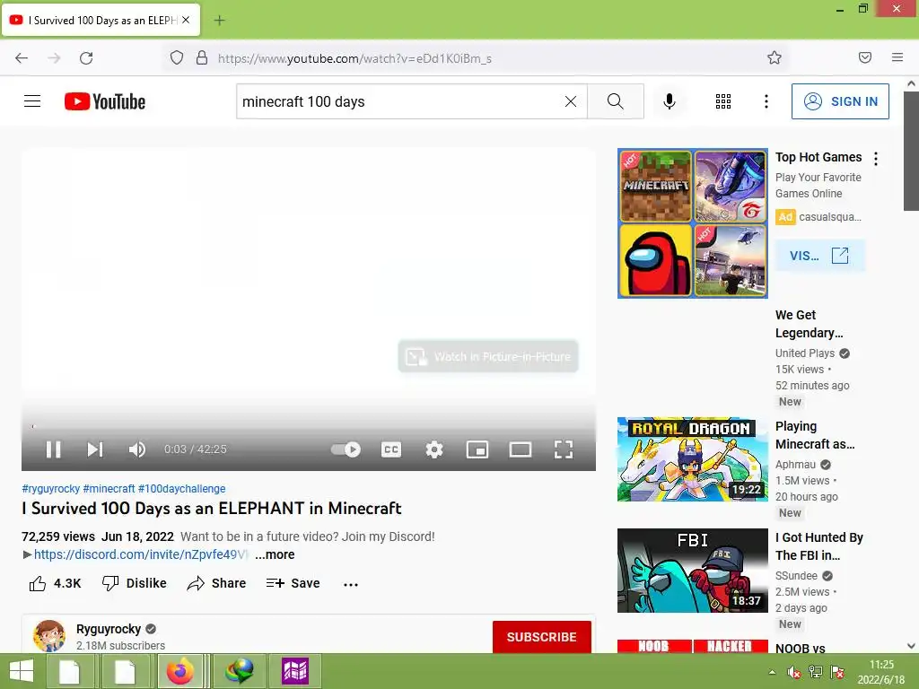Open Ryguyrocky channel avatar
The width and height of the screenshot is (919, 689).
pyautogui.click(x=49, y=636)
